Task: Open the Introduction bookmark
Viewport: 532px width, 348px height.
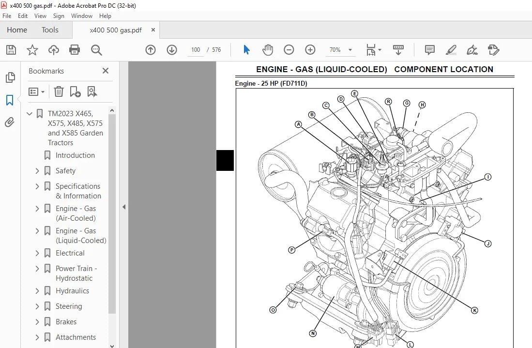Action: (x=75, y=155)
